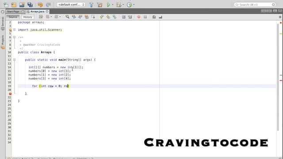The height and width of the screenshot is (159, 283).
Task: Open the Debug Project dropdown arrow
Action: tap(123, 5)
